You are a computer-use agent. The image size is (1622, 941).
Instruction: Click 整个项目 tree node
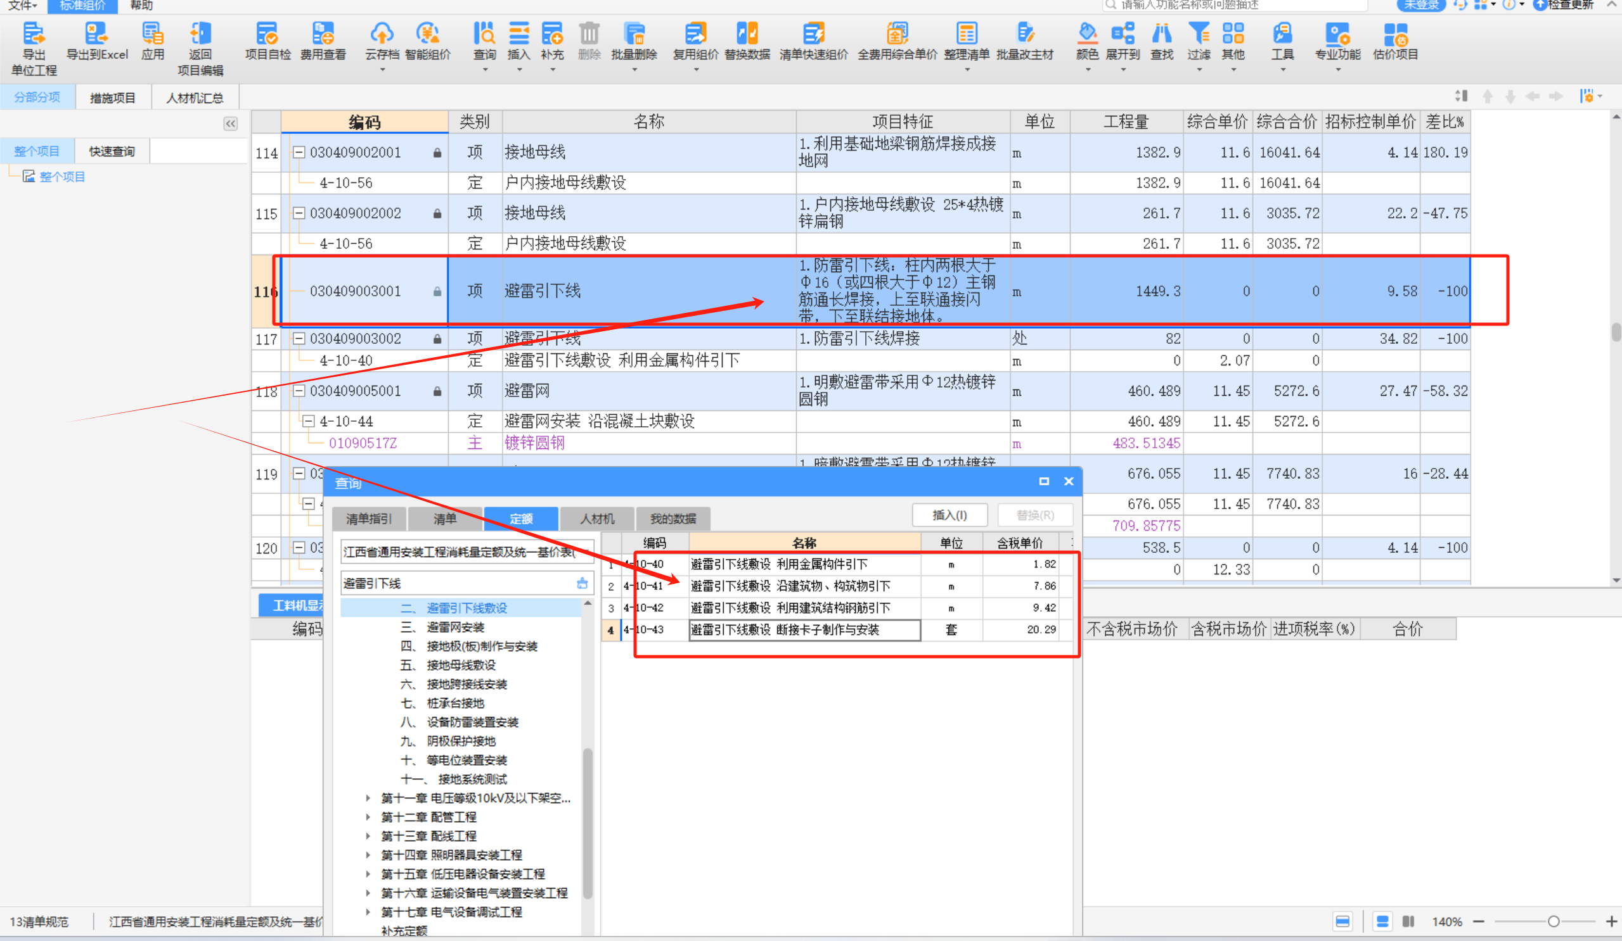(x=61, y=177)
